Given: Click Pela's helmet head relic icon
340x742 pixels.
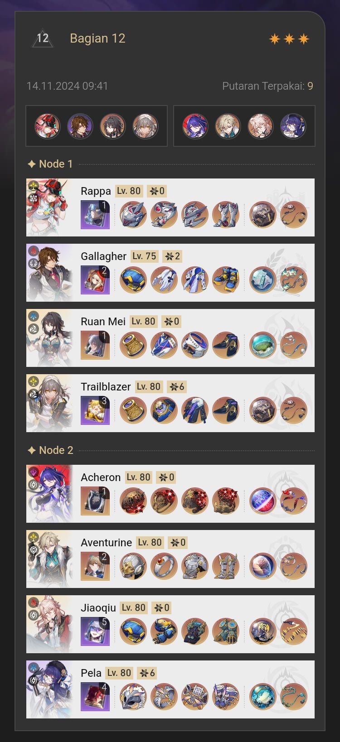Looking at the screenshot, I should [133, 697].
